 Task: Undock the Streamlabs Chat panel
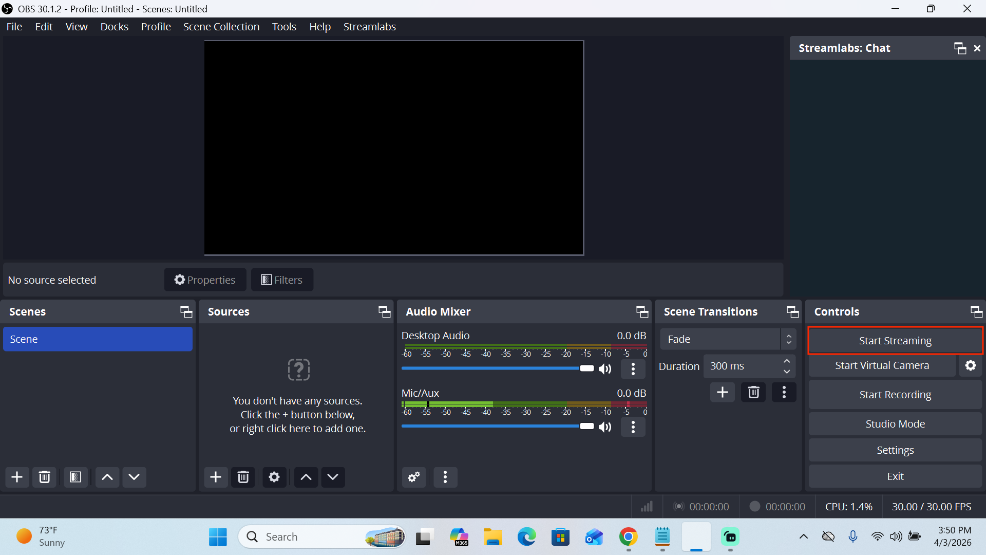tap(960, 48)
